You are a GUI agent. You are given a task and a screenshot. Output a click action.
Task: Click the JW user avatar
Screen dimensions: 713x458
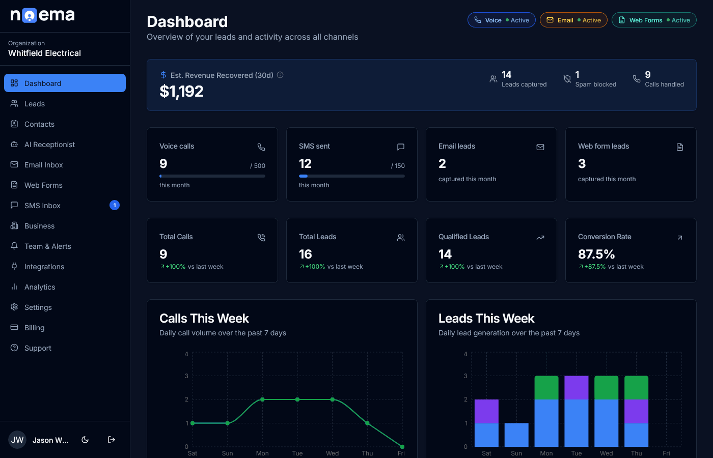click(17, 440)
